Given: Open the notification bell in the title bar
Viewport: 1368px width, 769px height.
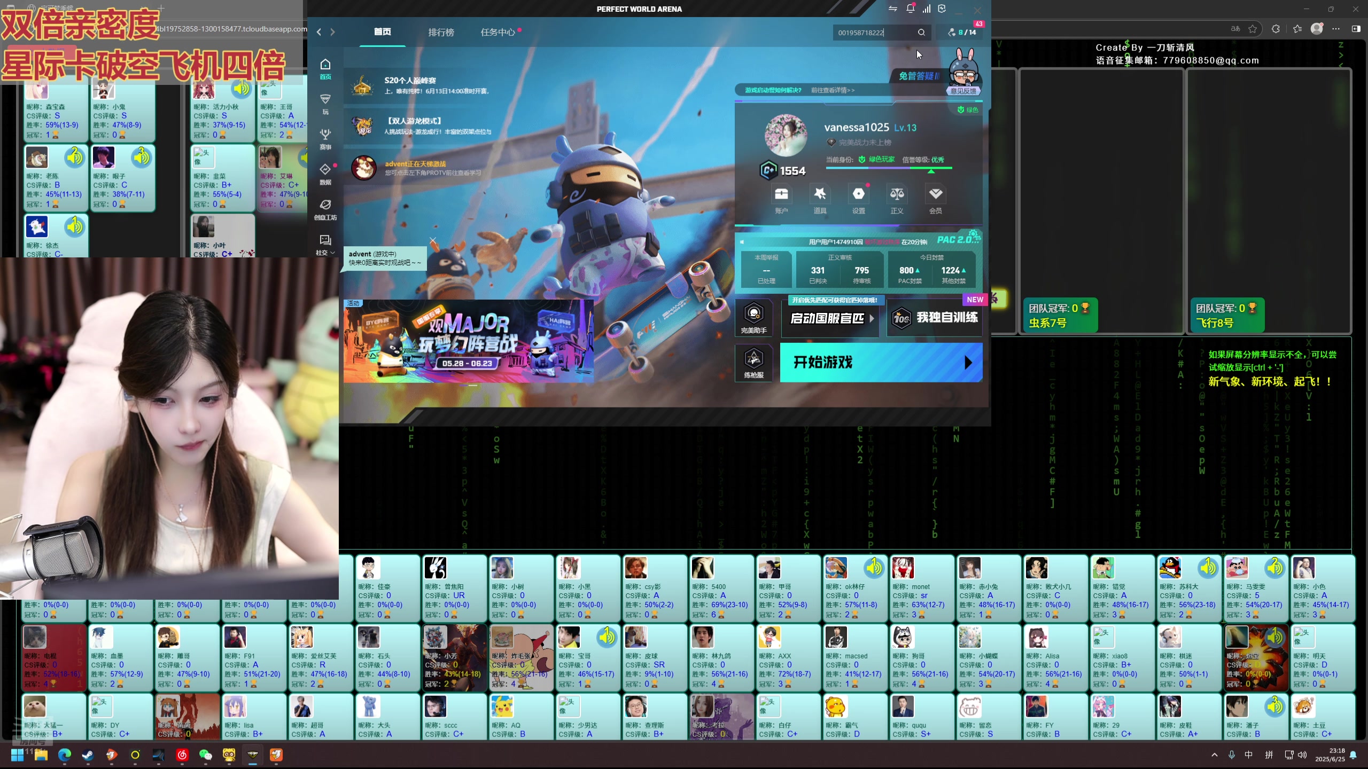Looking at the screenshot, I should 911,9.
